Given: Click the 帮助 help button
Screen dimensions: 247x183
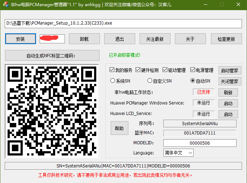Looking at the screenshot, I should tap(119, 128).
